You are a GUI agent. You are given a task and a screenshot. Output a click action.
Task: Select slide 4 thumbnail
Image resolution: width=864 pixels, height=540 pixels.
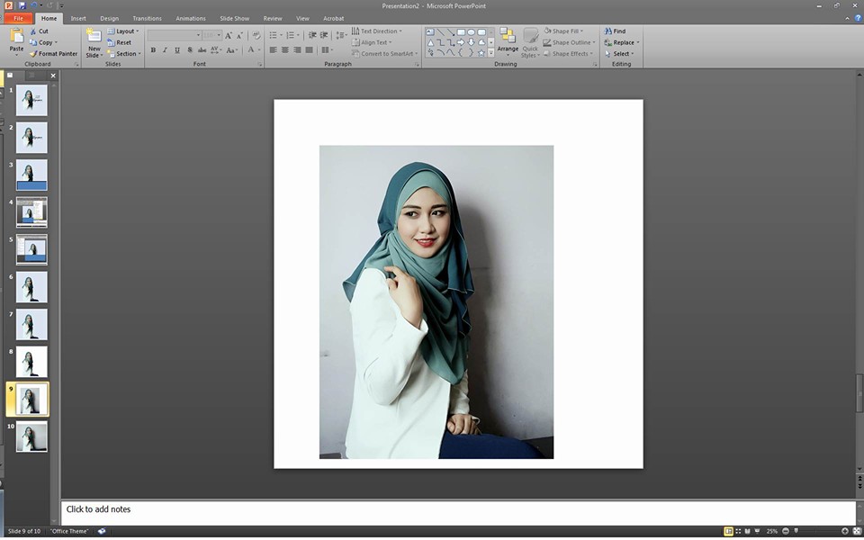click(31, 212)
